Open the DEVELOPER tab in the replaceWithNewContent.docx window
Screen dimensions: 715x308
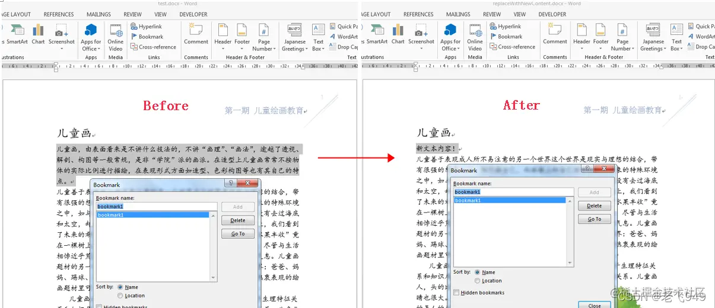click(x=552, y=14)
